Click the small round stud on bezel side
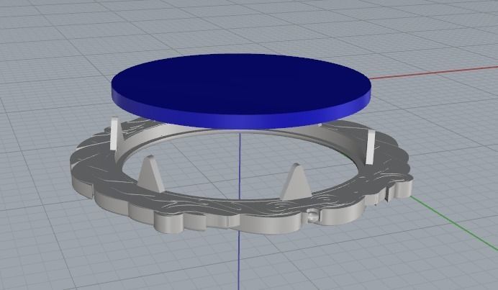The image size is (498, 290). pos(312,216)
